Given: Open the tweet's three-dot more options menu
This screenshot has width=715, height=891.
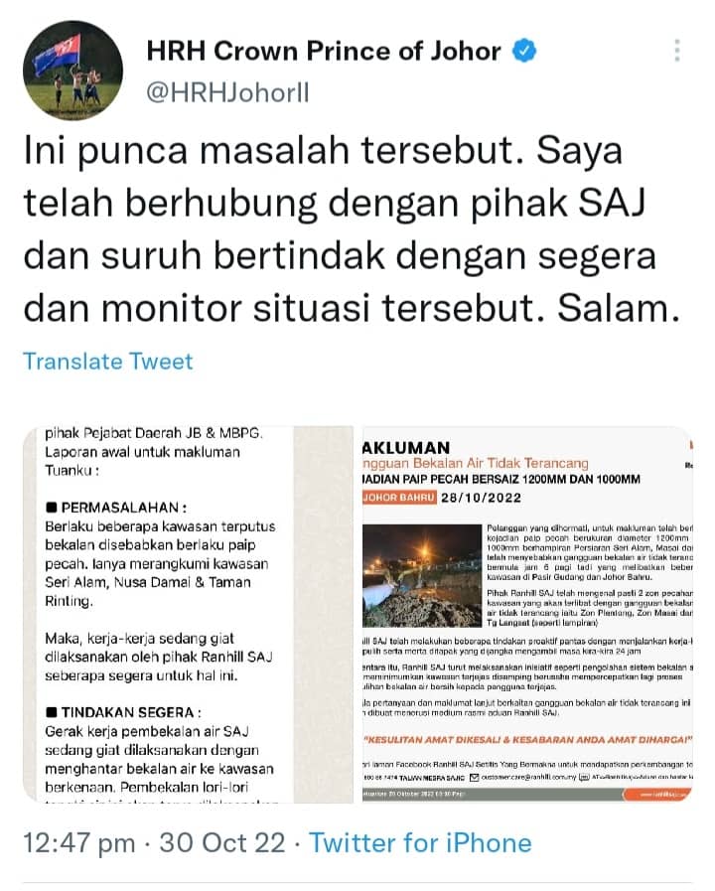Looking at the screenshot, I should (x=677, y=51).
